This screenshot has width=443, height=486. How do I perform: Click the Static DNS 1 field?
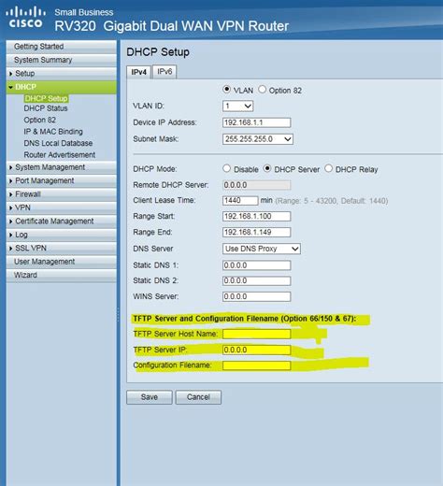pyautogui.click(x=257, y=265)
